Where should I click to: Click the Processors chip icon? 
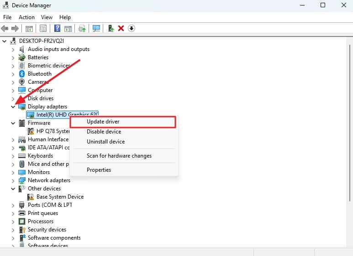pyautogui.click(x=22, y=221)
